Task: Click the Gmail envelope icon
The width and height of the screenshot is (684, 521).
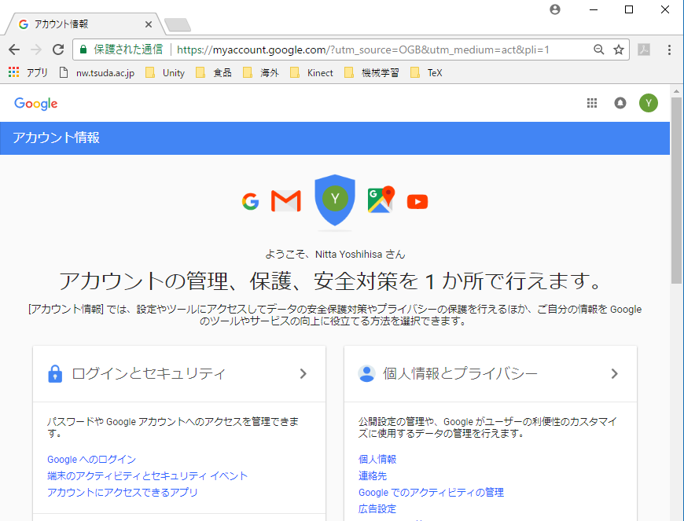Action: click(x=286, y=202)
